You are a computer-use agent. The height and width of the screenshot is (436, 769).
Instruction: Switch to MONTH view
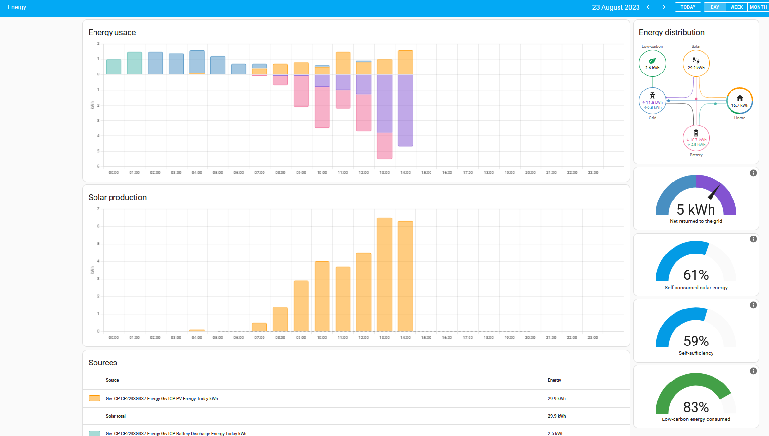[758, 7]
